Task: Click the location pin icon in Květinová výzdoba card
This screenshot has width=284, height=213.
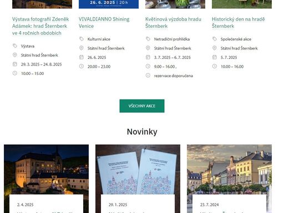Action: (x=148, y=48)
